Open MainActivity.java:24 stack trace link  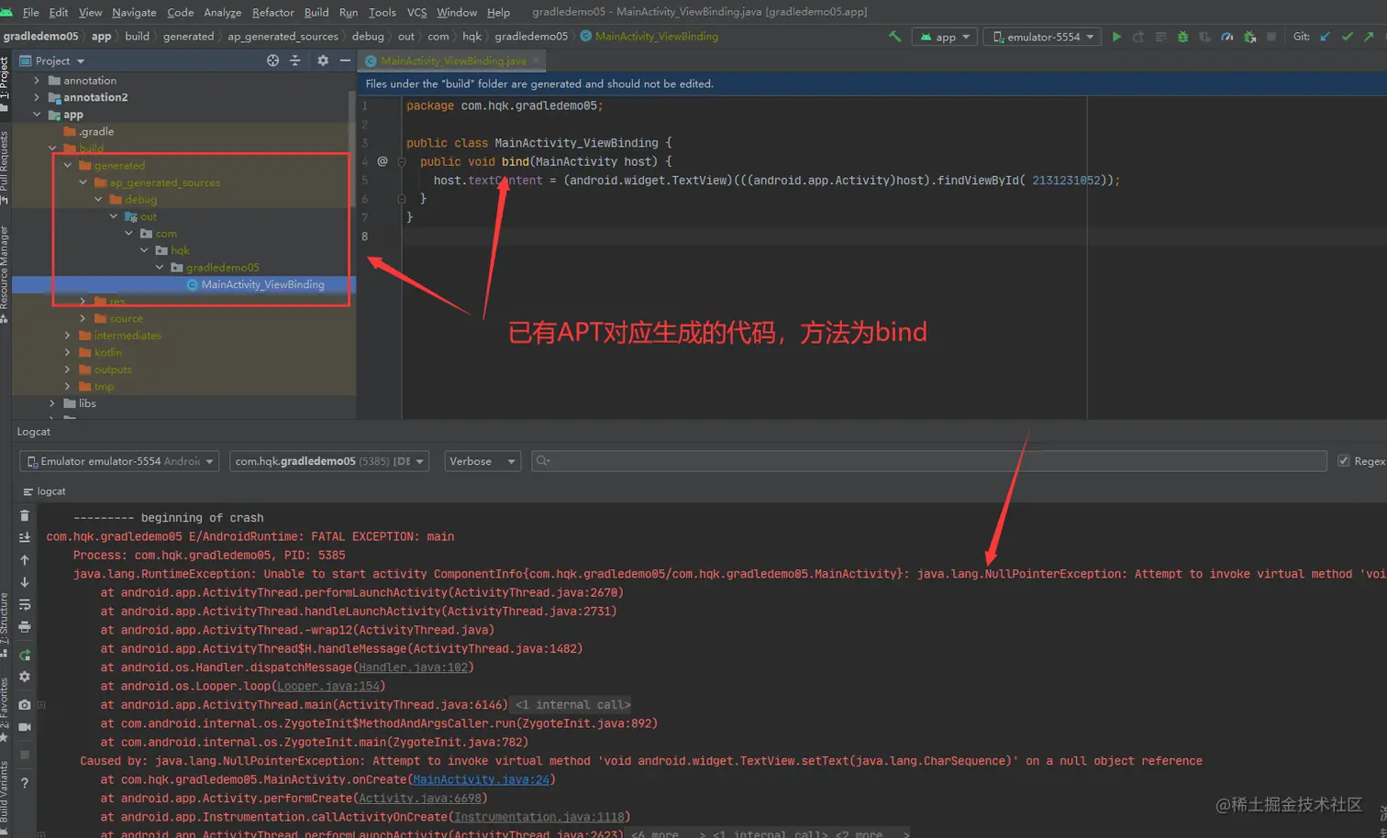(x=481, y=779)
